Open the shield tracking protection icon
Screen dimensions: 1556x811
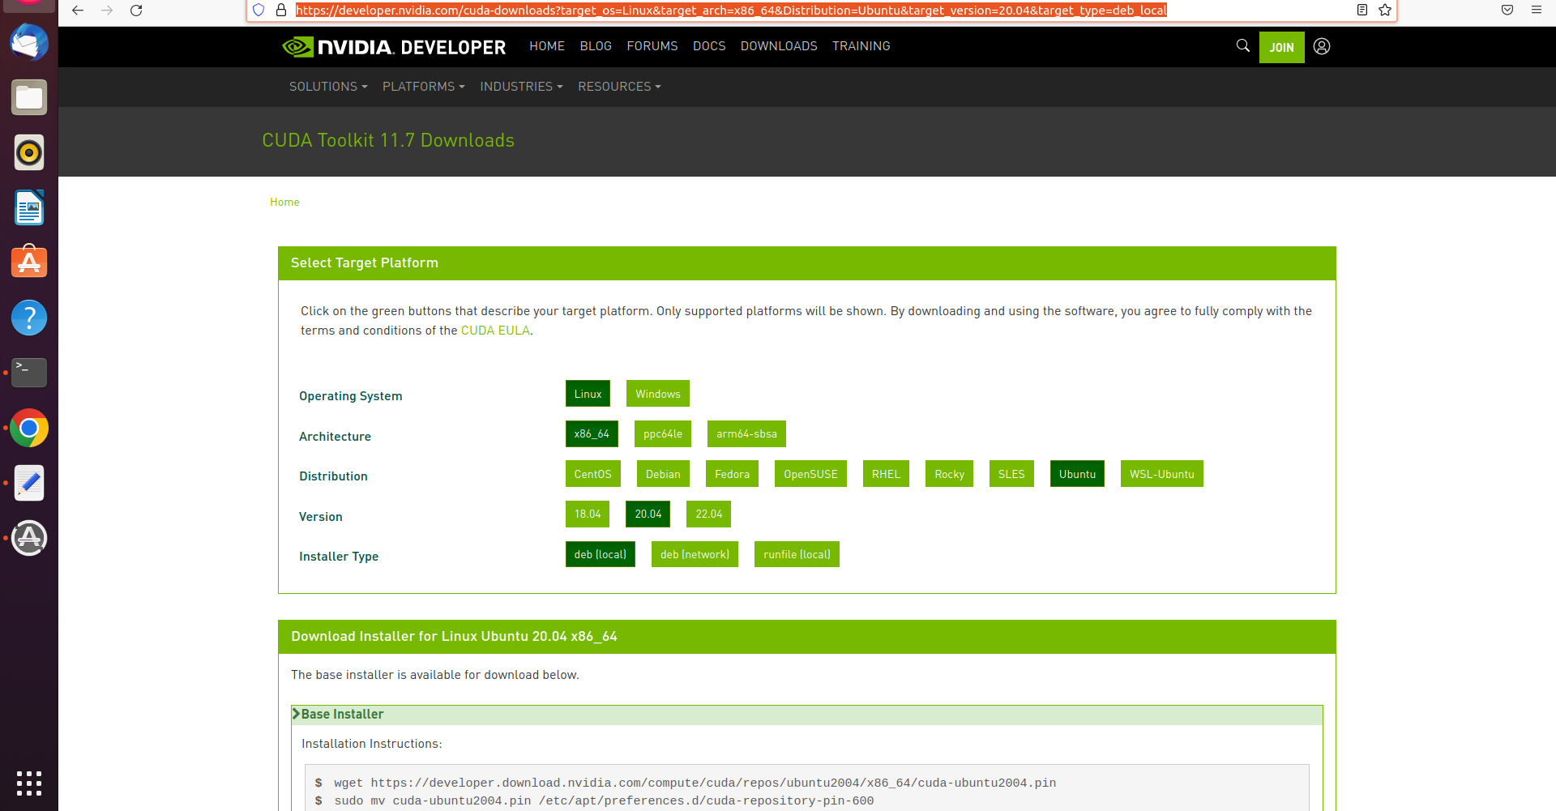pos(259,11)
